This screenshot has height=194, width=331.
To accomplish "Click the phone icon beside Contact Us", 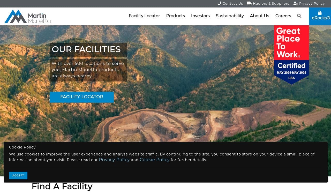I will point(220,3).
